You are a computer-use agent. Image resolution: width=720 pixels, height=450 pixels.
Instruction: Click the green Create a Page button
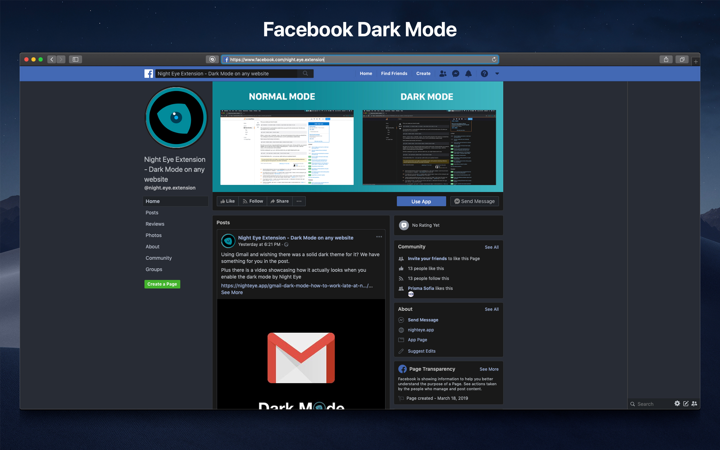point(162,284)
